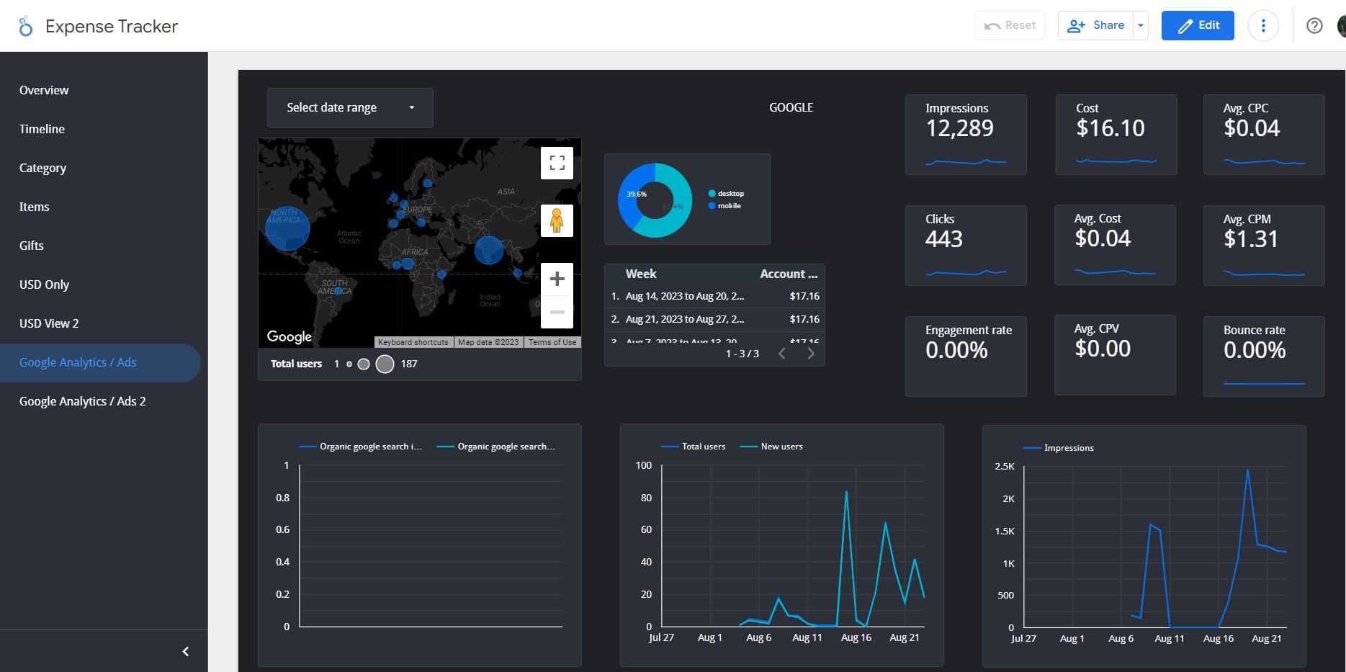
Task: Go to next page of Week table
Action: 811,354
